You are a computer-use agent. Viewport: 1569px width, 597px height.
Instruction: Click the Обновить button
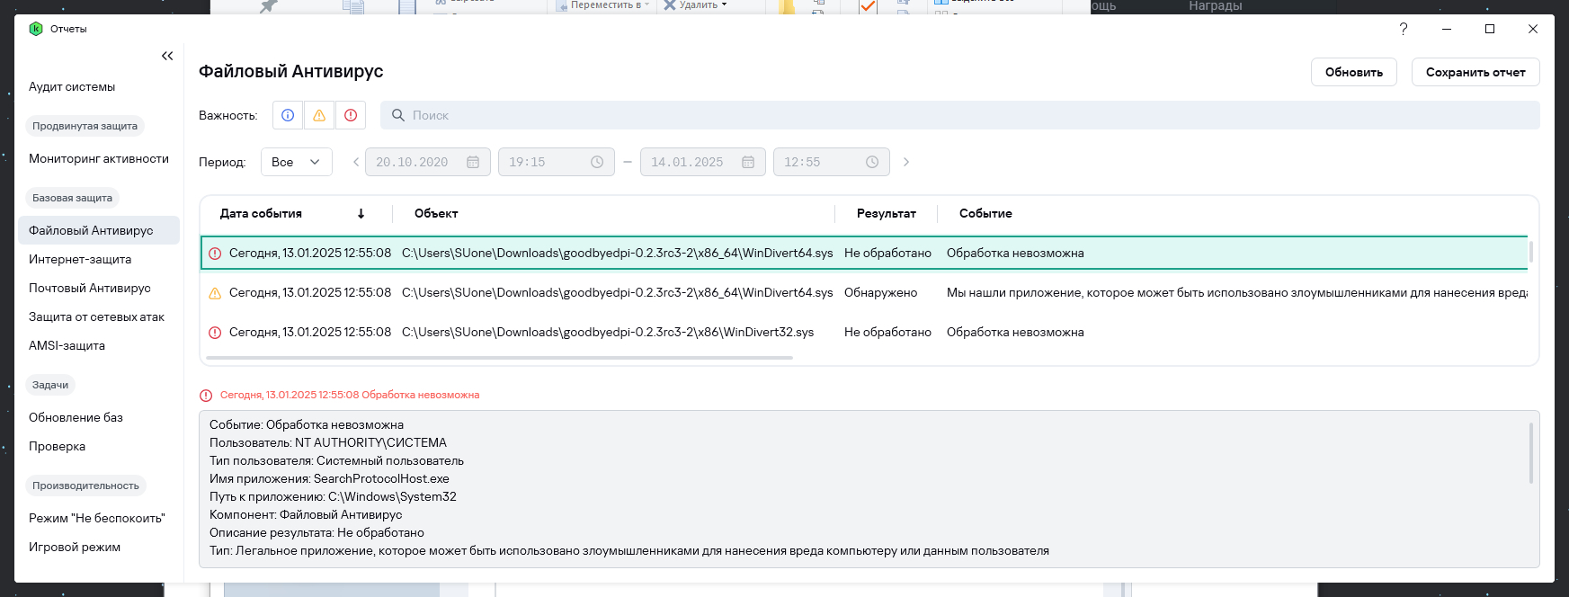tap(1353, 72)
